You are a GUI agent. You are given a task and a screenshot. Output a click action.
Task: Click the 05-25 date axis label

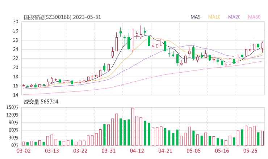[x=250, y=151]
